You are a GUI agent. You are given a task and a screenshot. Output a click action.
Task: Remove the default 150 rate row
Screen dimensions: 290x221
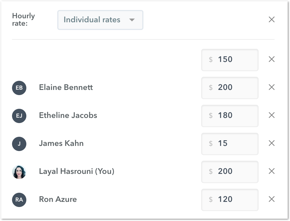271,59
